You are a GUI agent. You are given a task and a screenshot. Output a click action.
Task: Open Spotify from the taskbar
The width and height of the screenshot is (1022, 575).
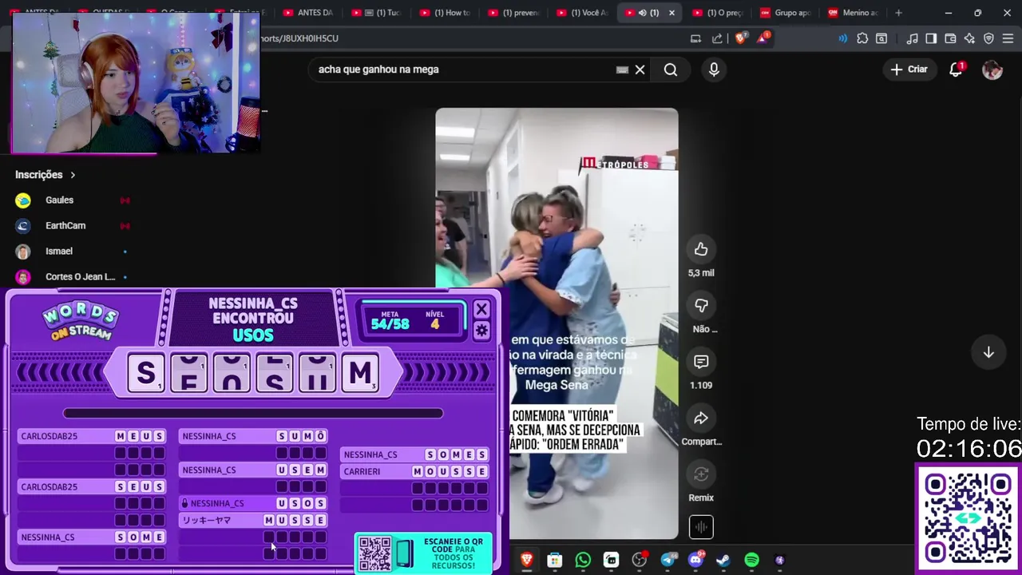751,561
